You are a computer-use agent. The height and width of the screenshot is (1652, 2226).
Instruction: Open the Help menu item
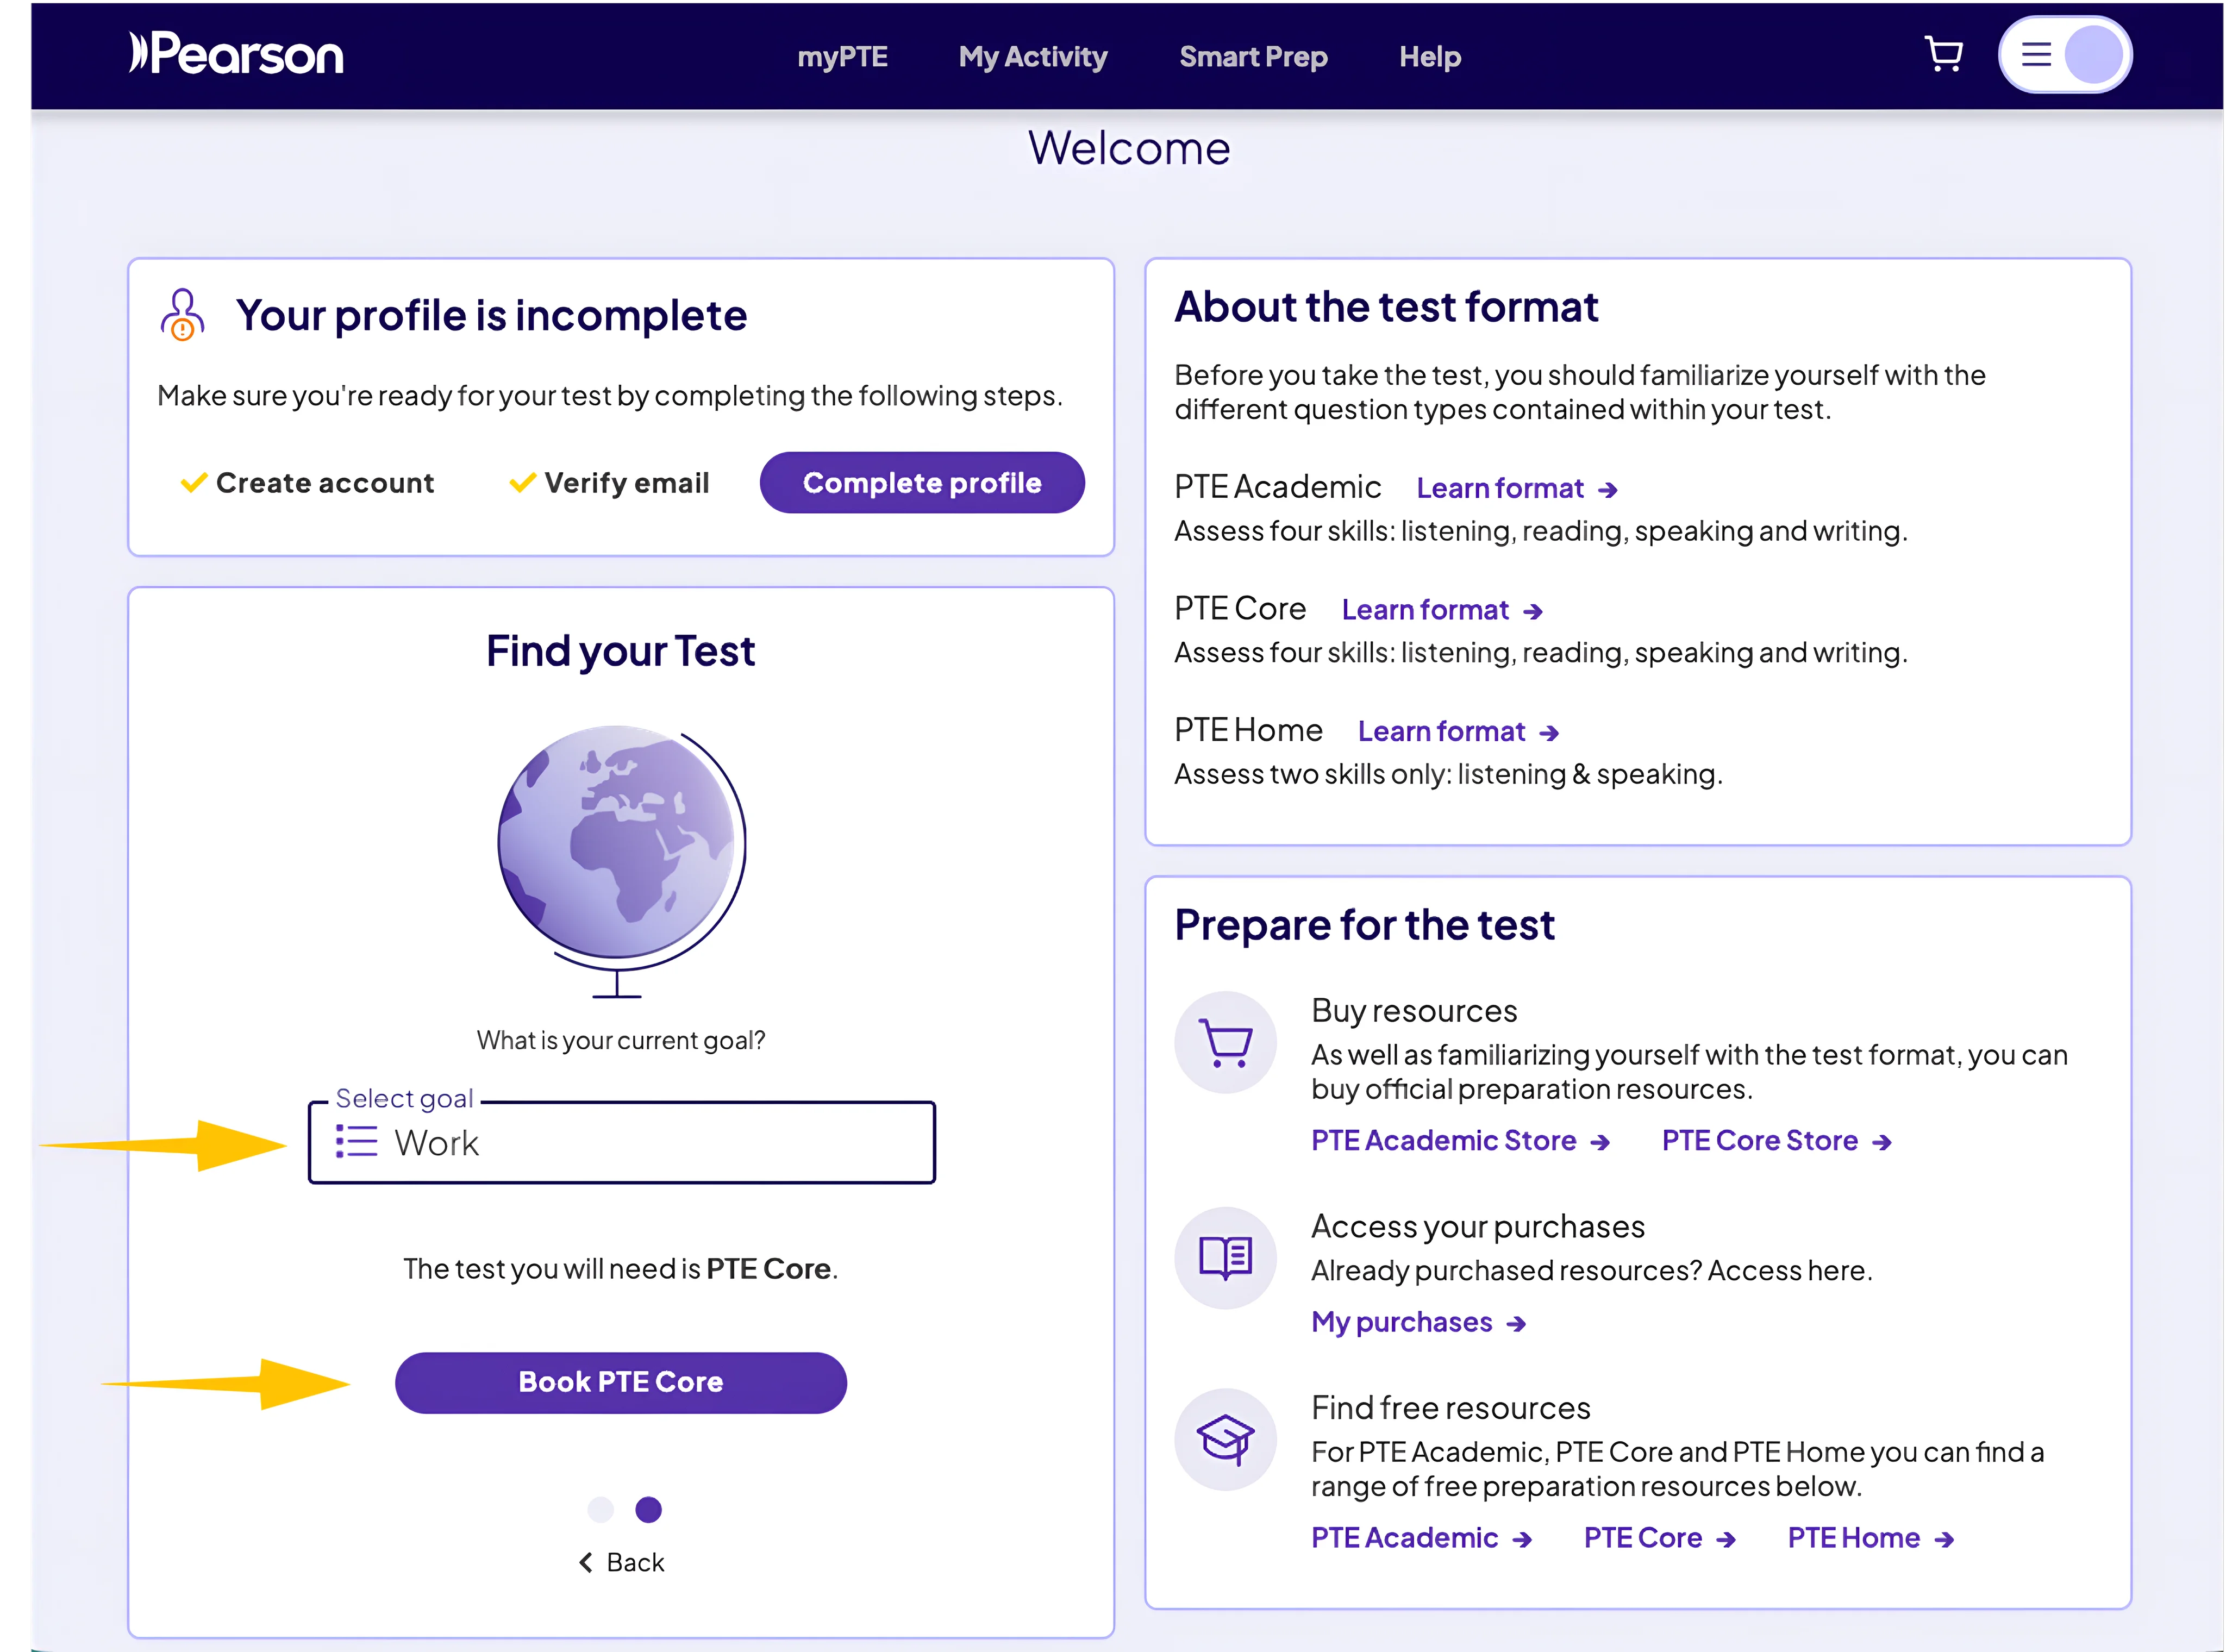click(x=1430, y=57)
